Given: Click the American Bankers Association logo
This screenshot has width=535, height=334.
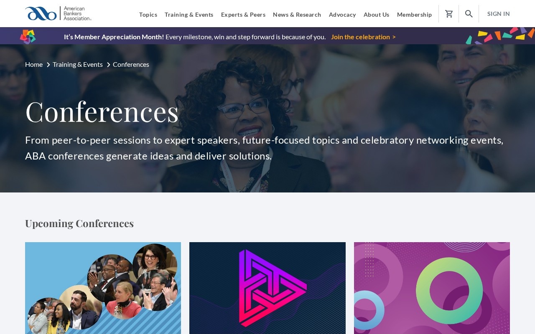Looking at the screenshot, I should tap(58, 13).
